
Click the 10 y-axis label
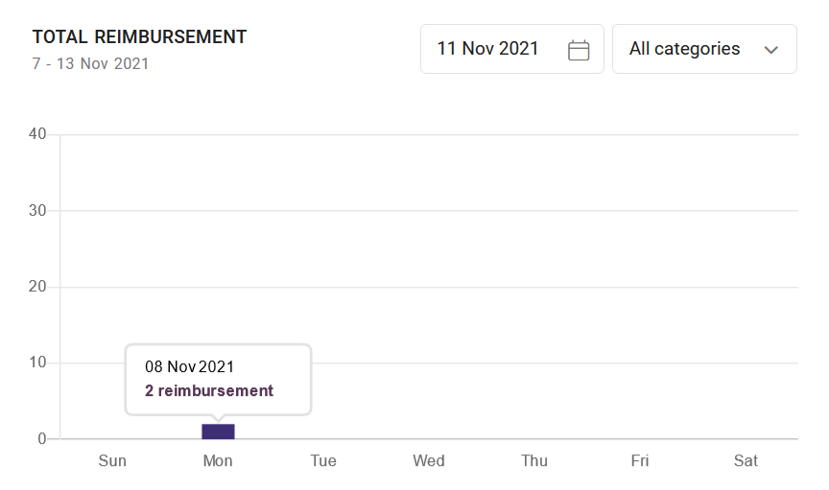(38, 363)
